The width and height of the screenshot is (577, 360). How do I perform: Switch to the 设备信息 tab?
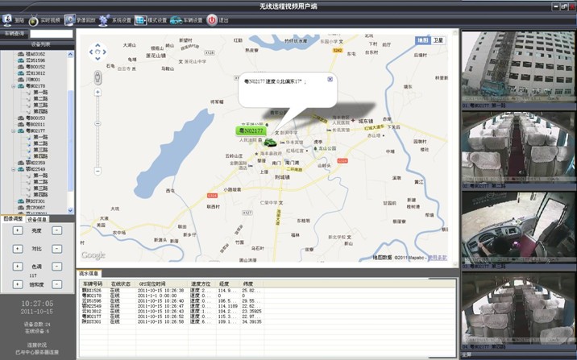[37, 218]
